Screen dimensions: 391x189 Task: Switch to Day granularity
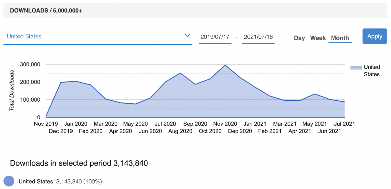pos(299,38)
